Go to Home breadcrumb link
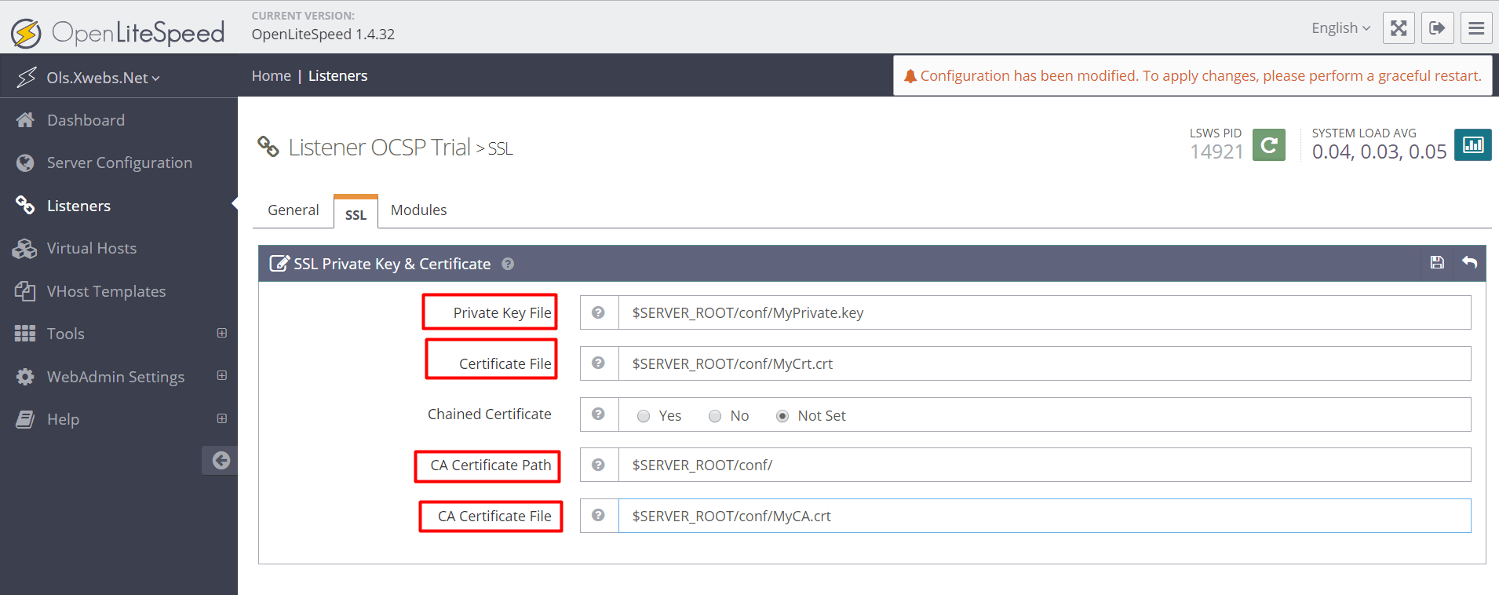This screenshot has height=595, width=1499. click(272, 76)
